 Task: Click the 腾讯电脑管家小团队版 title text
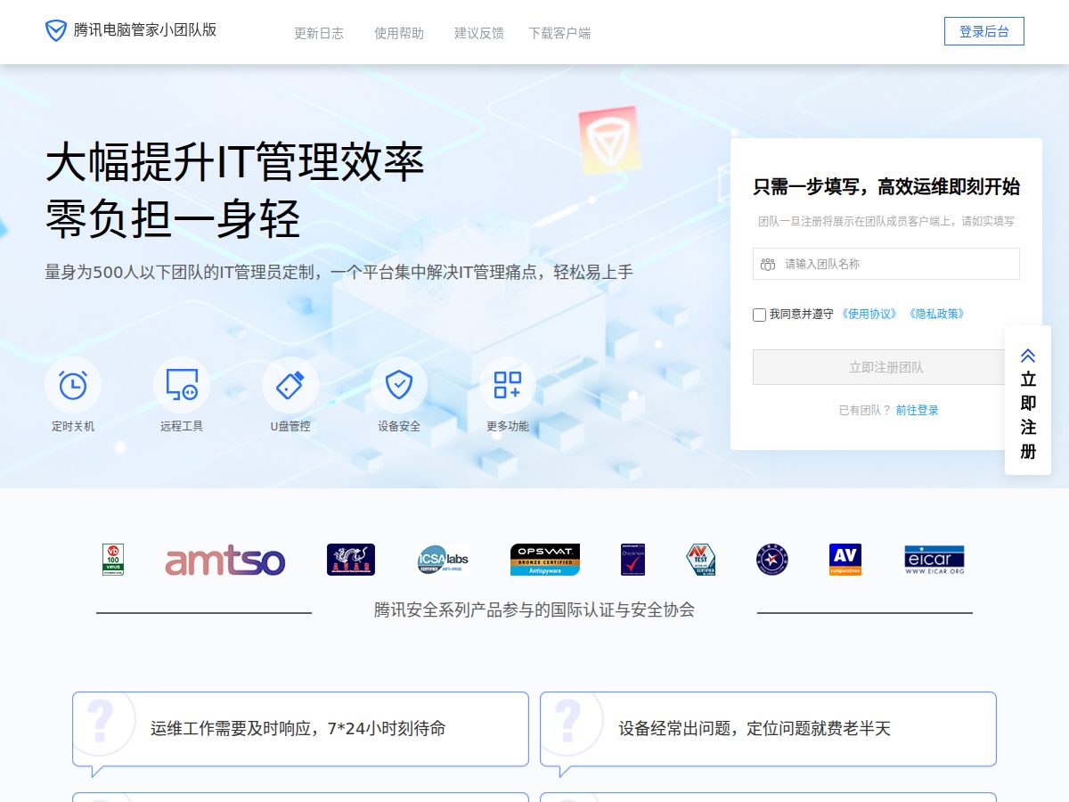(x=145, y=29)
